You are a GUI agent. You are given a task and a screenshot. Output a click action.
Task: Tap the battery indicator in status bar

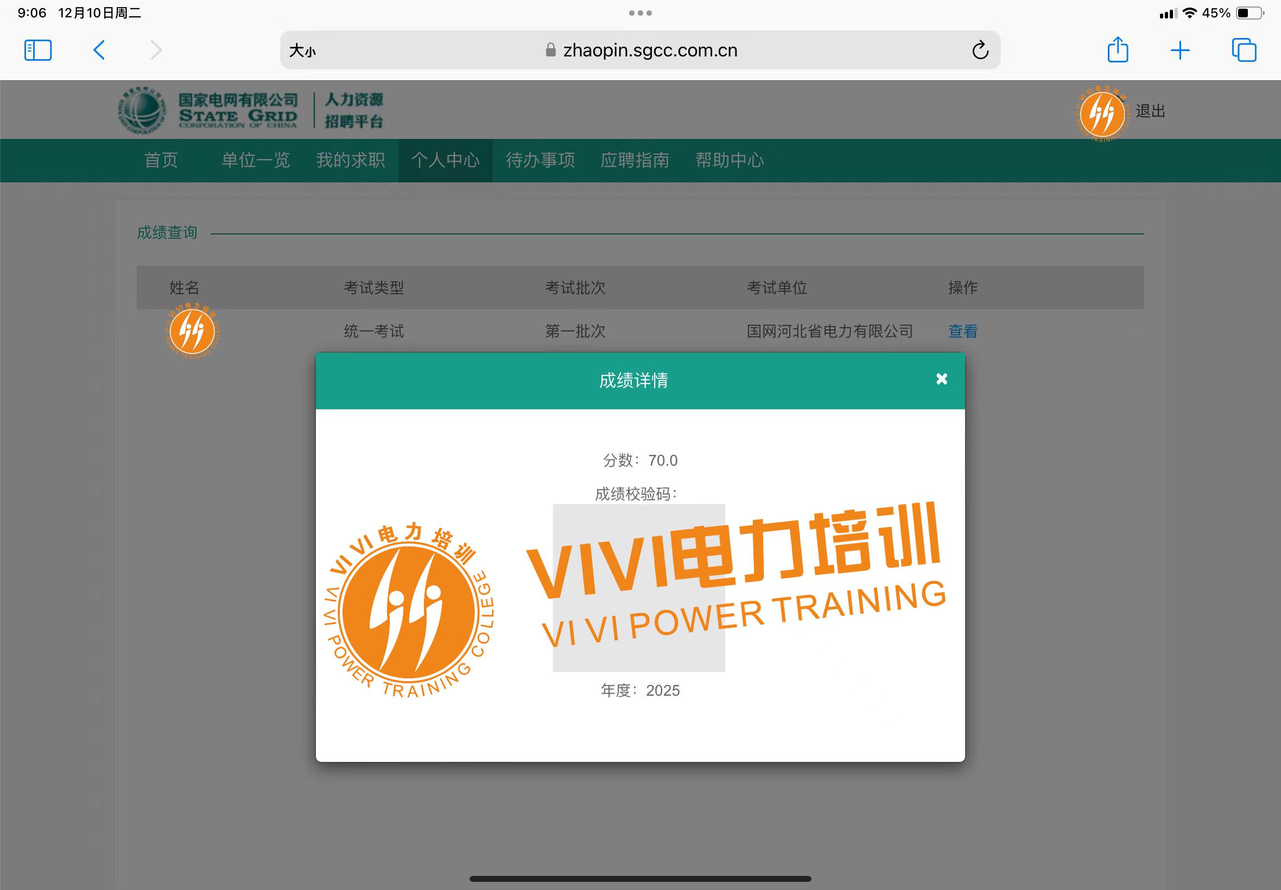coord(1250,13)
